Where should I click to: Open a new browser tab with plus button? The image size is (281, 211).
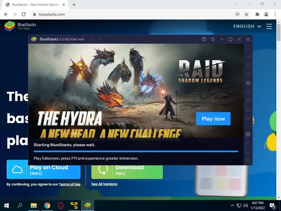pyautogui.click(x=74, y=5)
